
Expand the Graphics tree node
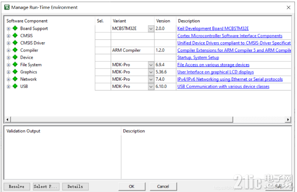click(9, 72)
